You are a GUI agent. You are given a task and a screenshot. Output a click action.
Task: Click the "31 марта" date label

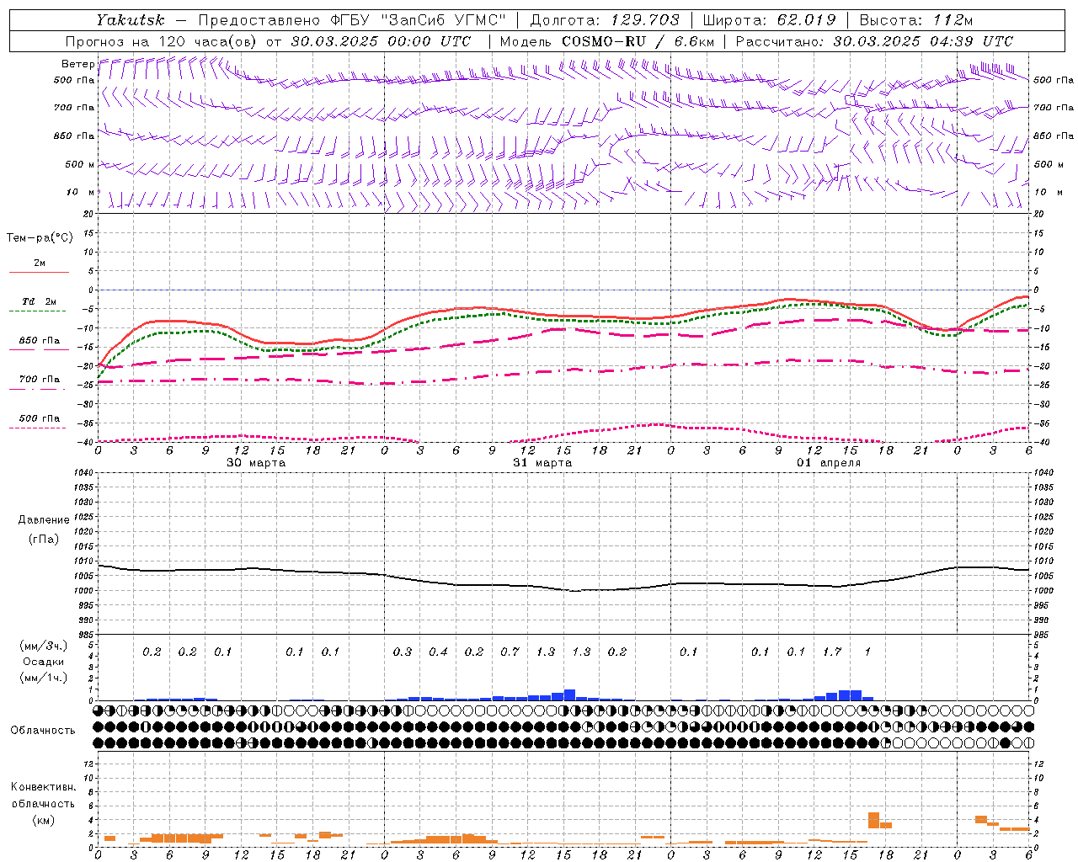542,463
